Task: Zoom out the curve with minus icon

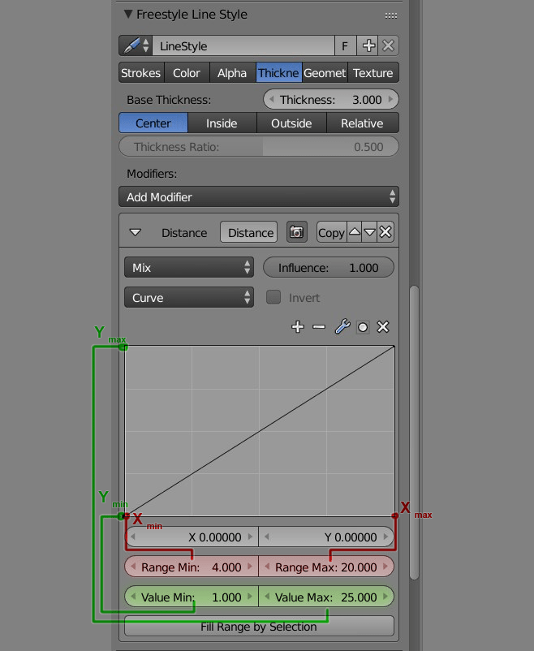Action: click(319, 327)
